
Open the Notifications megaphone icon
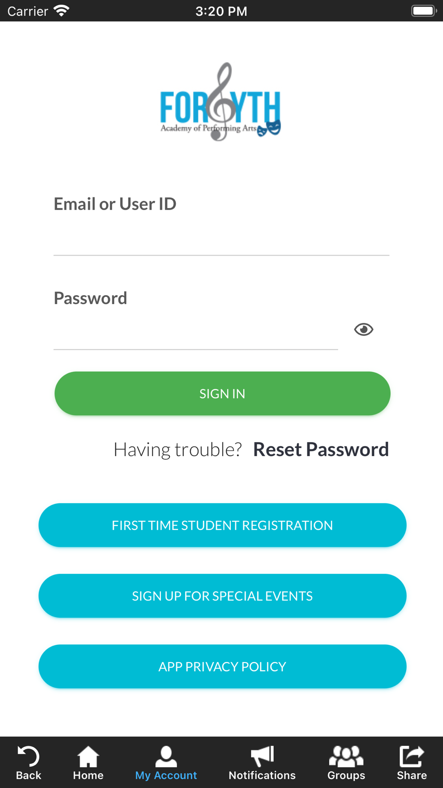(262, 756)
